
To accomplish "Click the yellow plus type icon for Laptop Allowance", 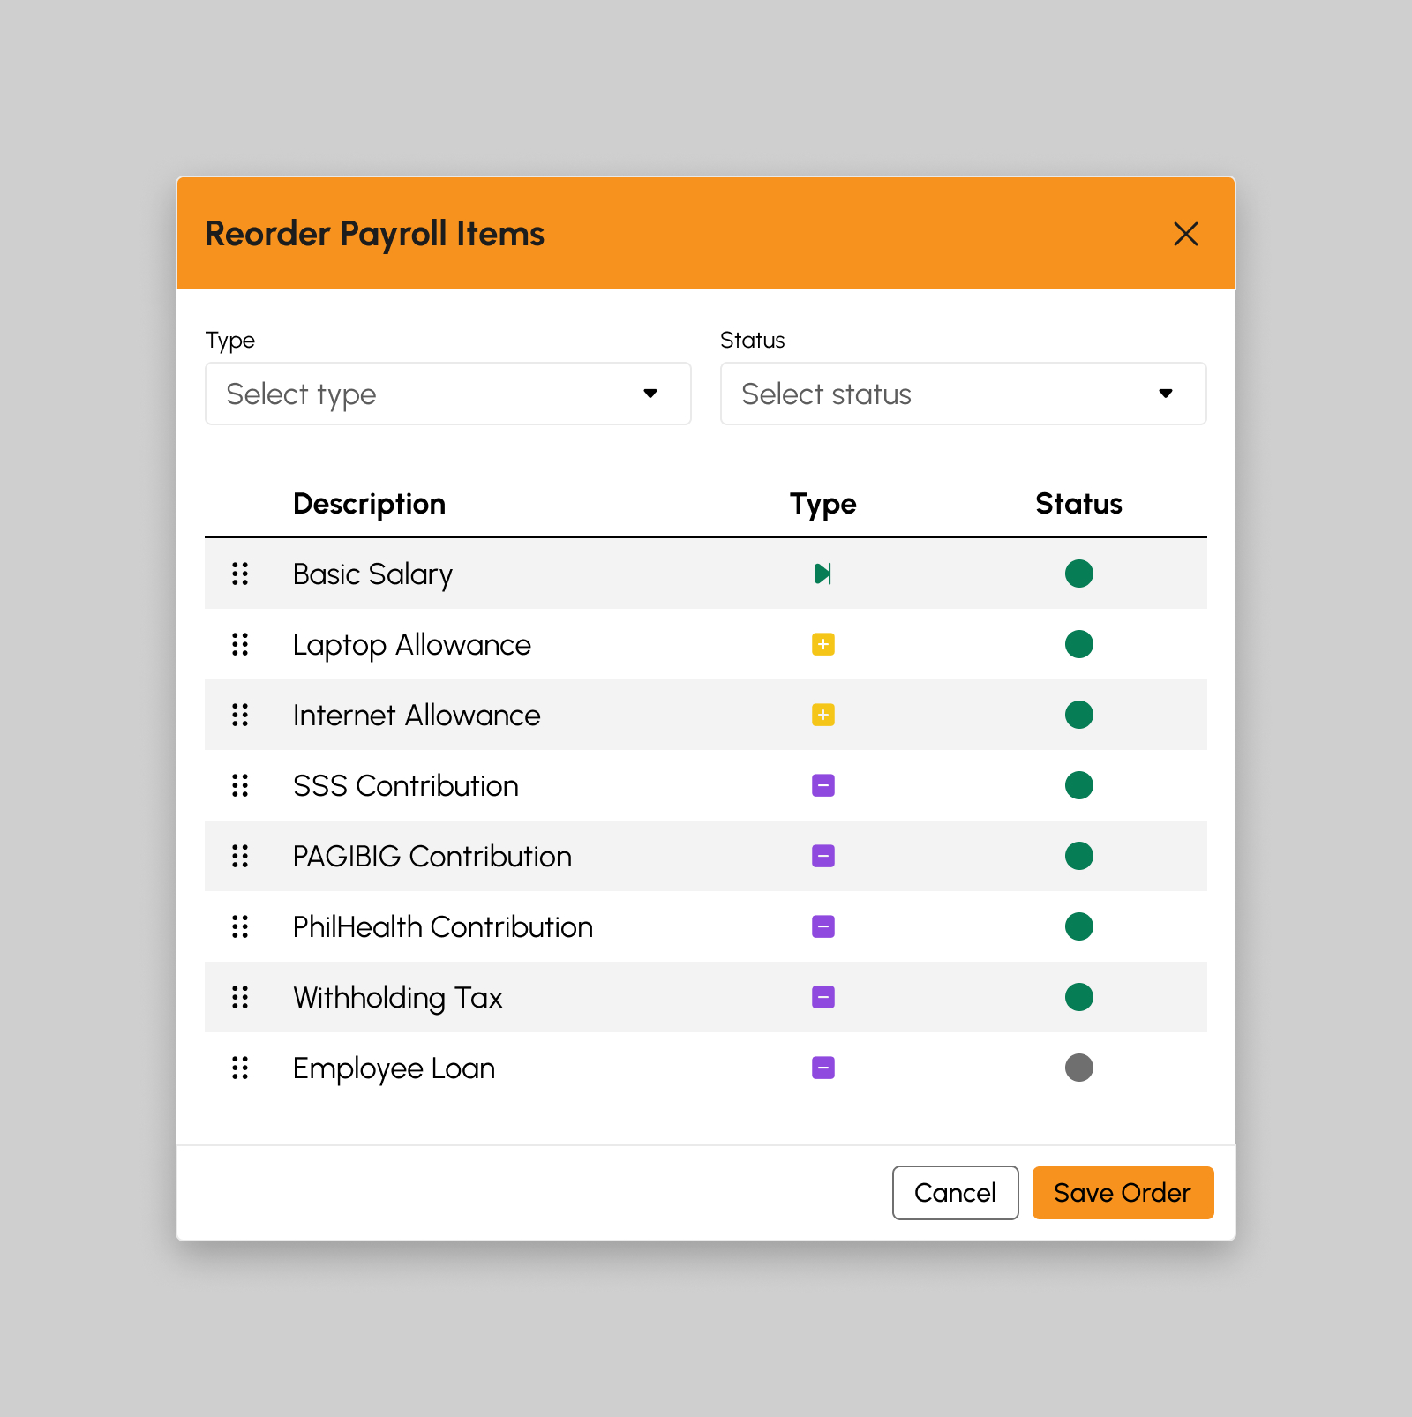I will (823, 644).
